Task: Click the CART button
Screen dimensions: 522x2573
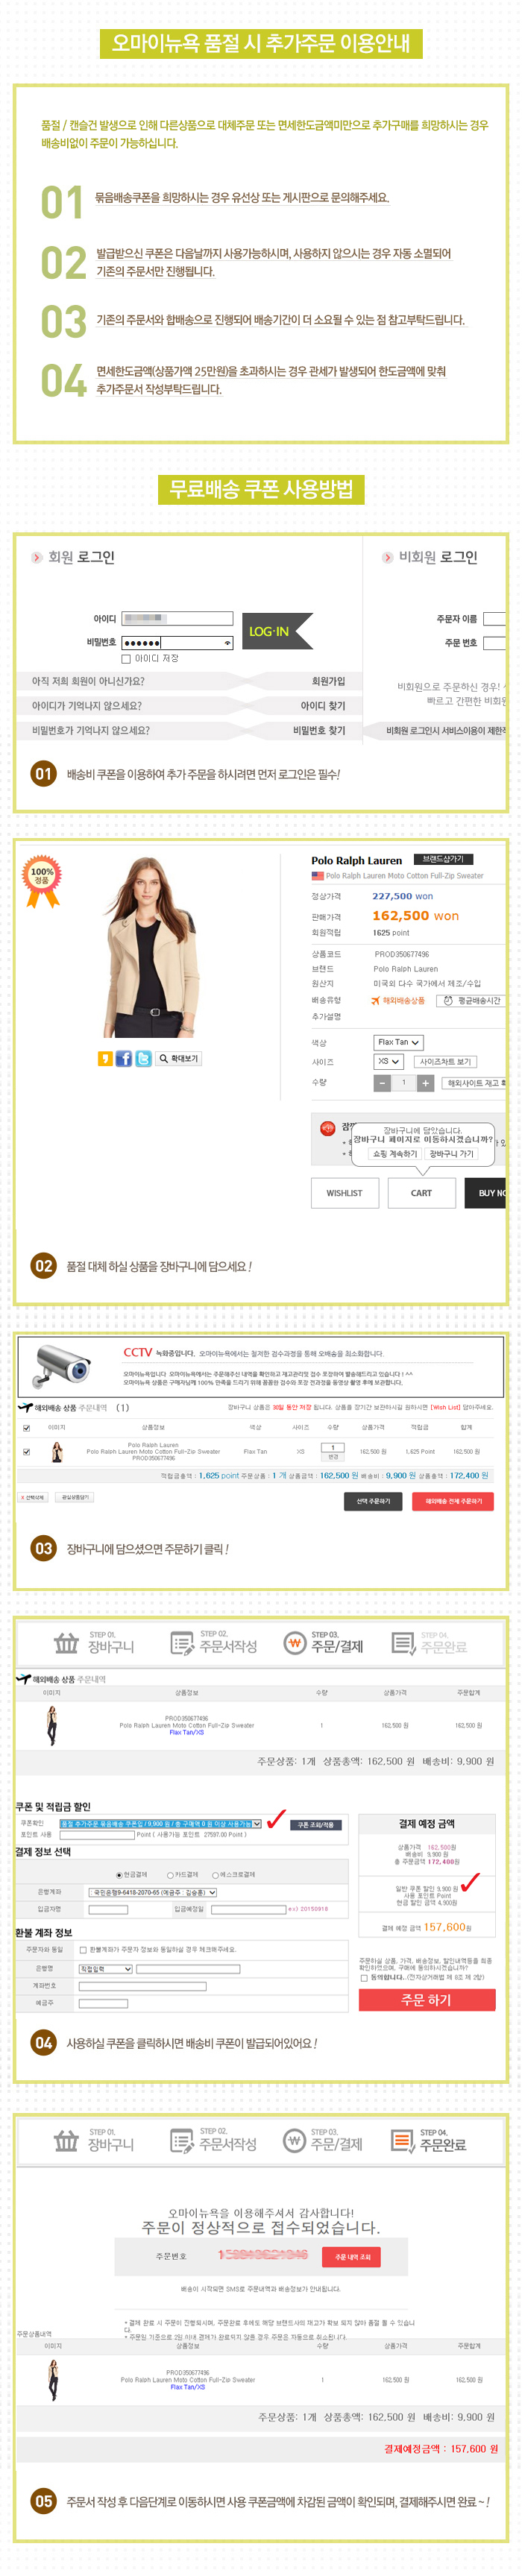Action: point(421,1191)
